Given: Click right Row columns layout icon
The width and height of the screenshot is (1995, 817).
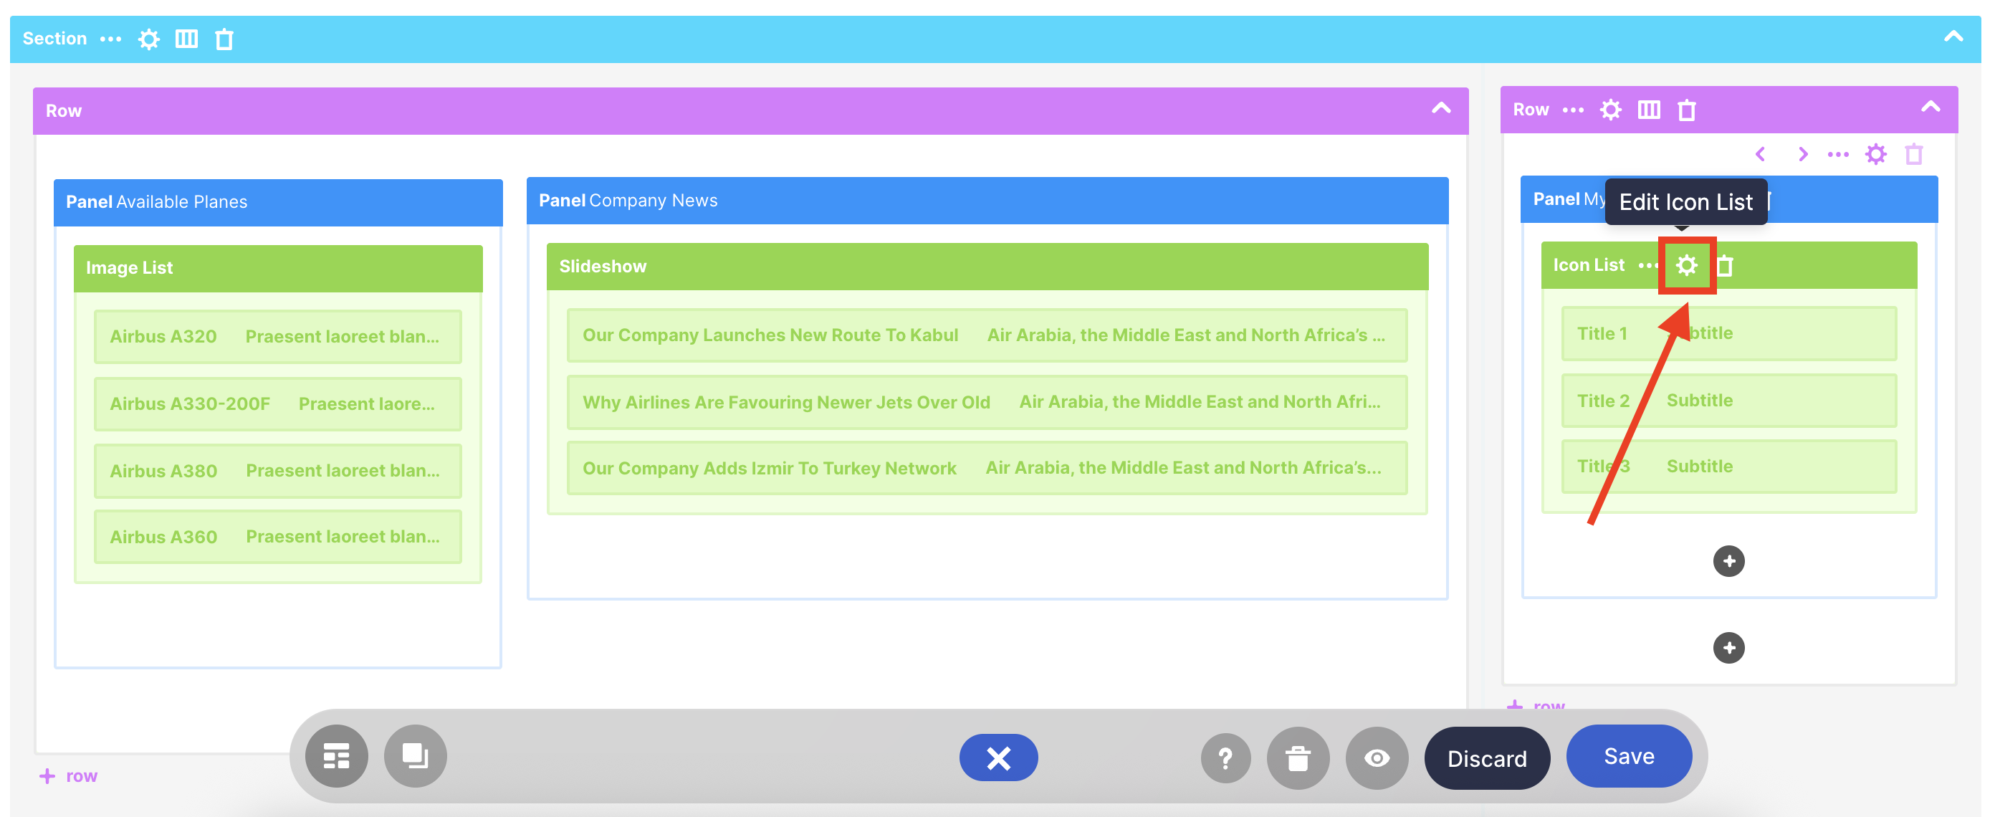Looking at the screenshot, I should [x=1649, y=110].
